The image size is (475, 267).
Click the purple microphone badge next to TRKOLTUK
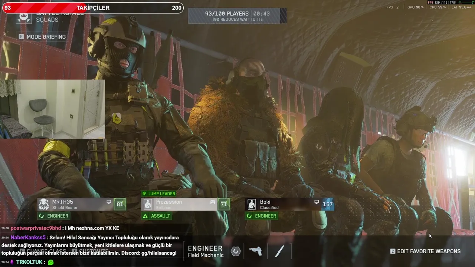tap(12, 262)
